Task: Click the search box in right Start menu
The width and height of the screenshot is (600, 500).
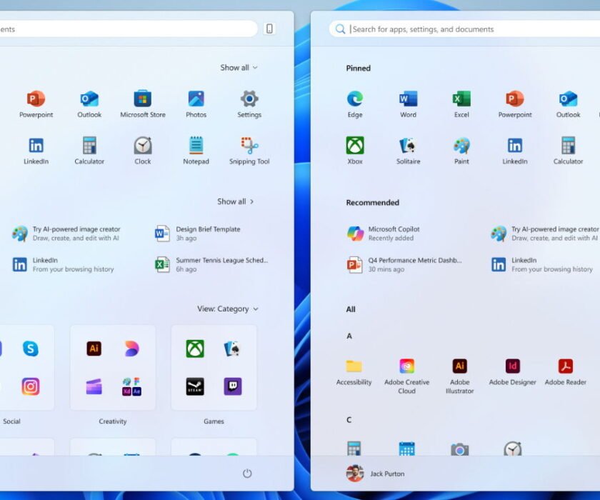Action: [464, 29]
